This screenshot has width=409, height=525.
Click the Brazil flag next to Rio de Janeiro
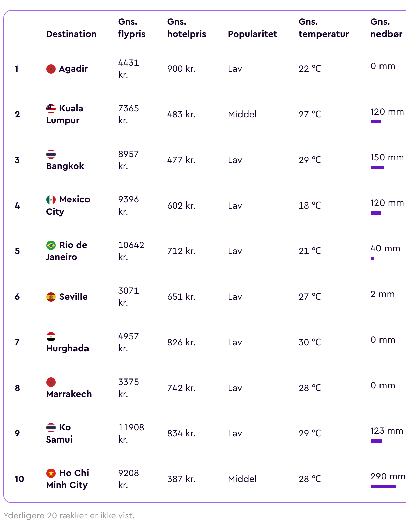pos(51,245)
